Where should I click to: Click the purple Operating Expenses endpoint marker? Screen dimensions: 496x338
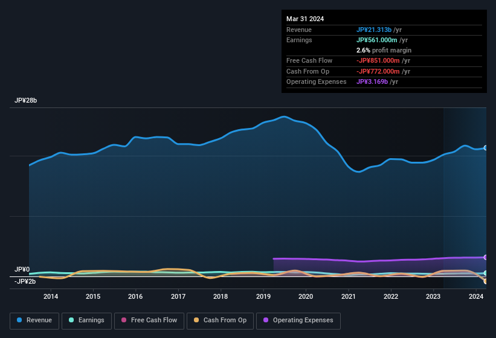pos(486,257)
